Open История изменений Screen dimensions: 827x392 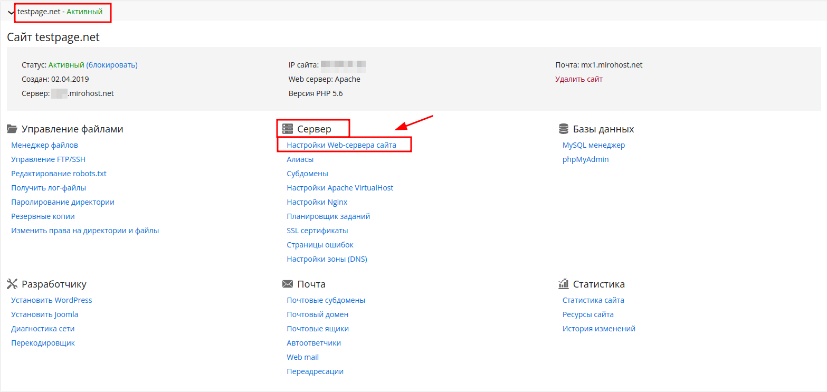(x=599, y=329)
